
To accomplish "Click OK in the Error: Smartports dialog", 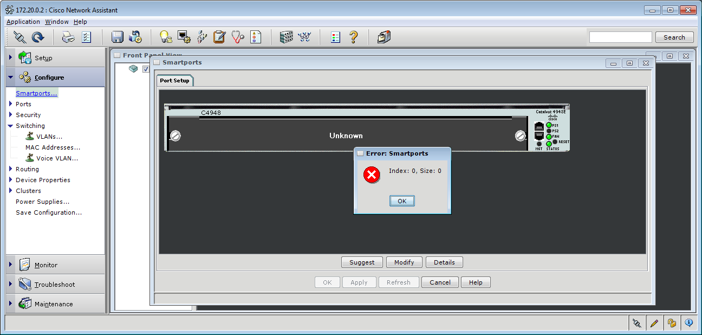I will pos(402,201).
